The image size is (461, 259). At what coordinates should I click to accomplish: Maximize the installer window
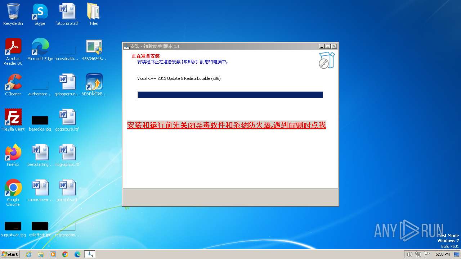tap(328, 46)
